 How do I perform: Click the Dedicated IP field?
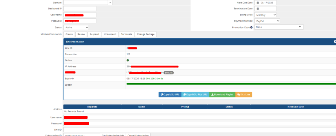click(x=80, y=9)
